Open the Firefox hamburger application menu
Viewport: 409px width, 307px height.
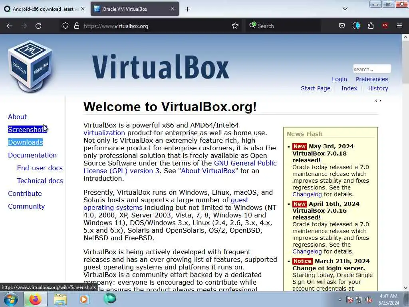point(399,26)
